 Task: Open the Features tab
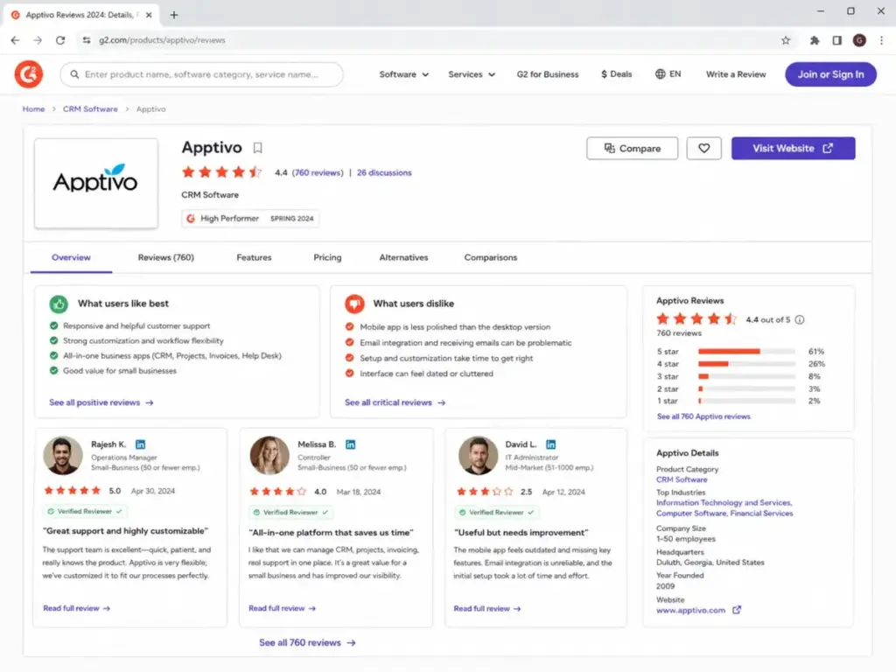(254, 258)
